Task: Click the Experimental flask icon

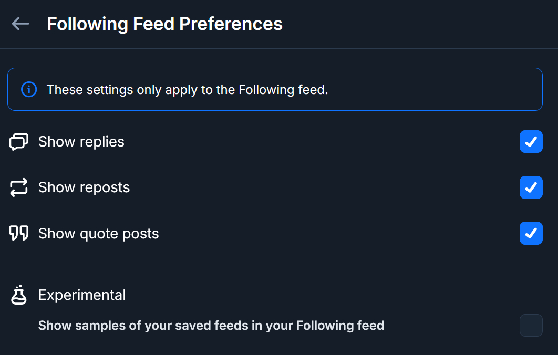Action: 19,295
